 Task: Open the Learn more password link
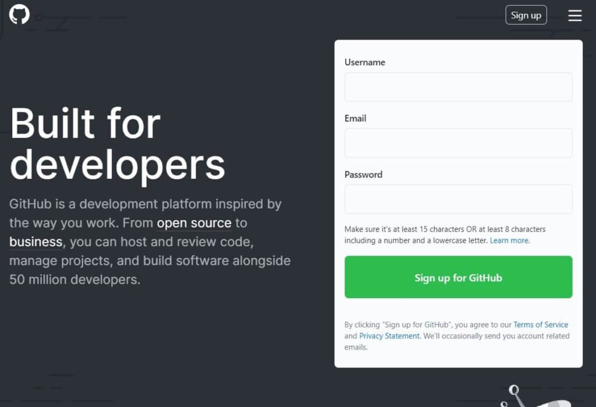pyautogui.click(x=509, y=240)
